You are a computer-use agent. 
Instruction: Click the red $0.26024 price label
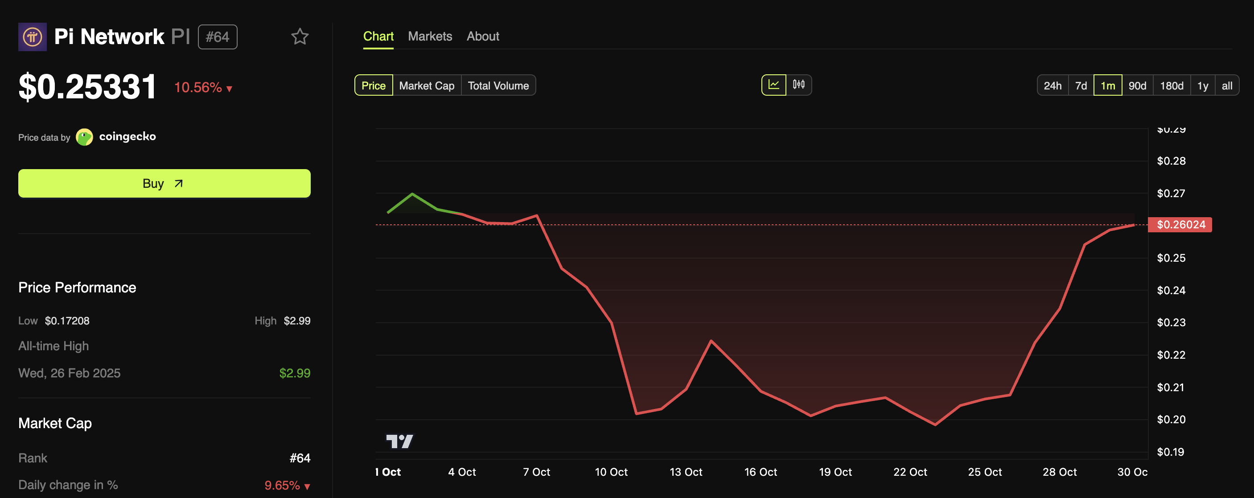tap(1180, 224)
